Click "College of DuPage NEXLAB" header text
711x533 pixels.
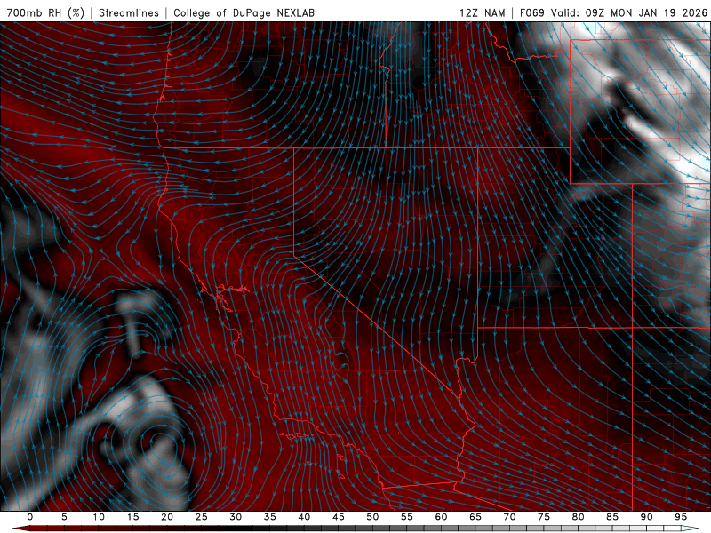coord(244,12)
